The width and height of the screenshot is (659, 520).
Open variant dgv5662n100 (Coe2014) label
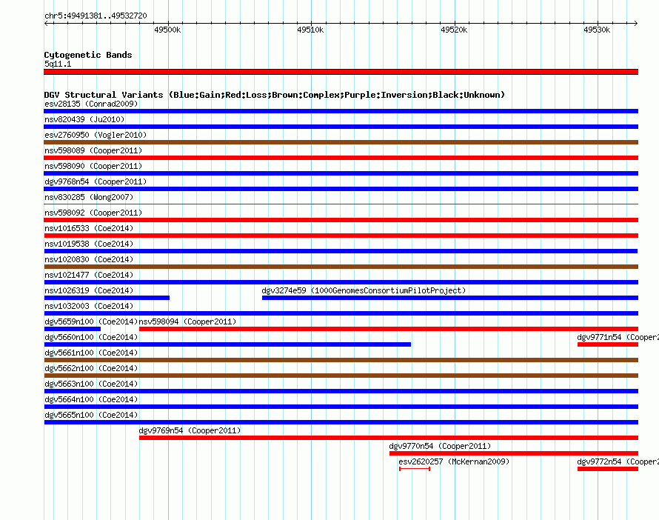pyautogui.click(x=91, y=368)
